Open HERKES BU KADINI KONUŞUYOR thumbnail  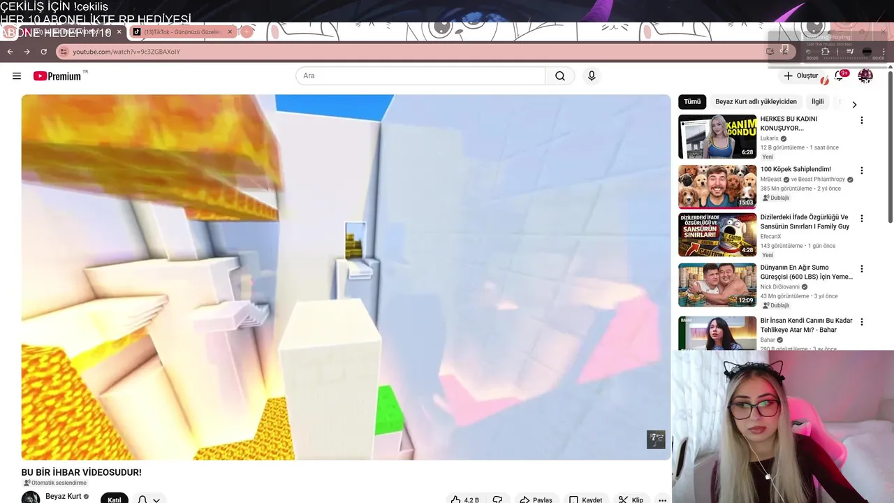717,137
